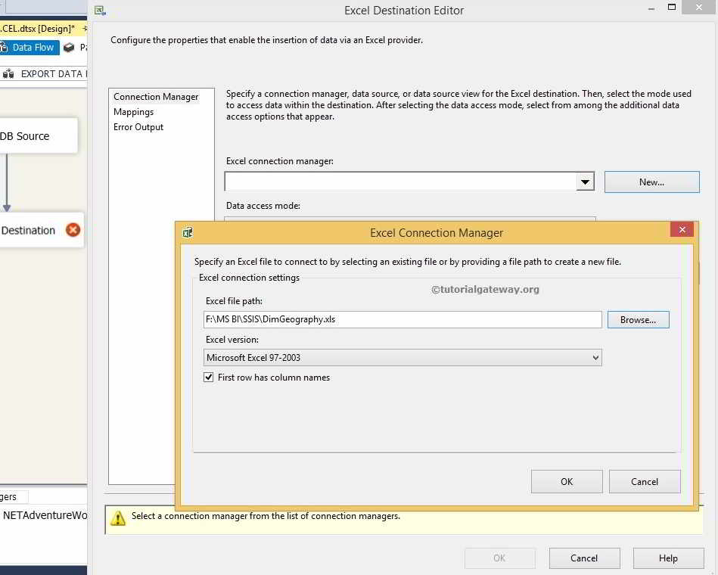
Task: Click the New button to create connection
Action: pos(651,182)
